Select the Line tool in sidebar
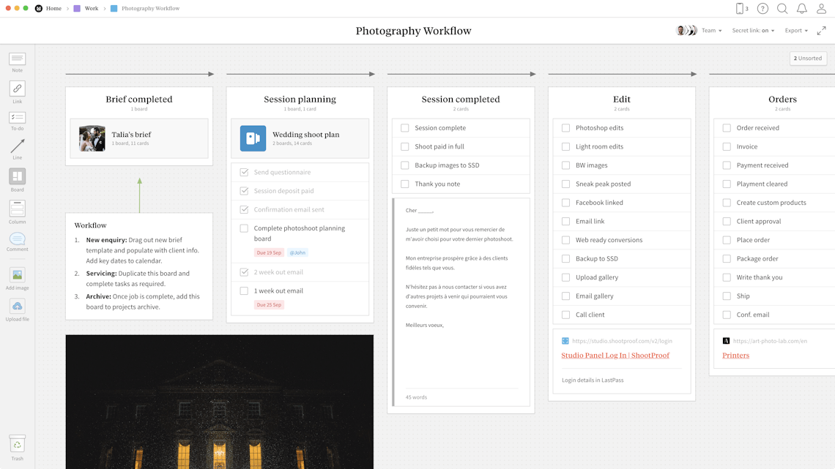 17,149
